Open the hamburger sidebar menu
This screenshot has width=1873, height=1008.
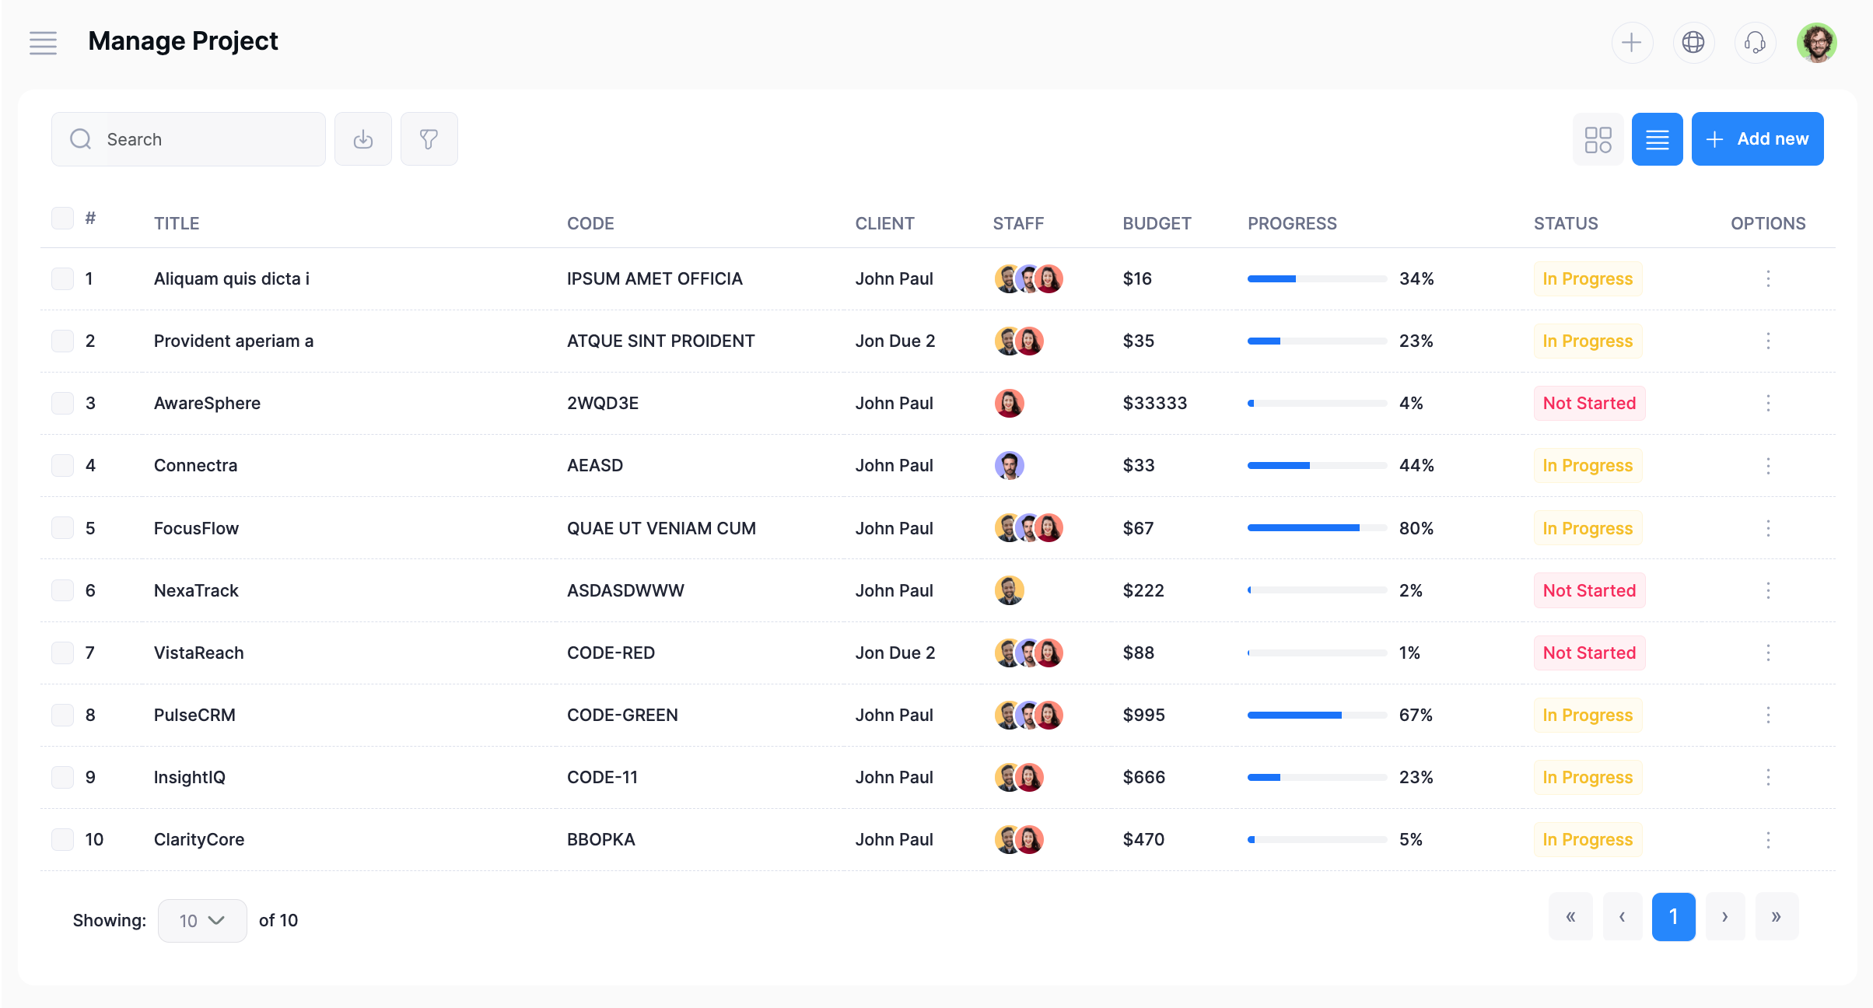tap(43, 43)
